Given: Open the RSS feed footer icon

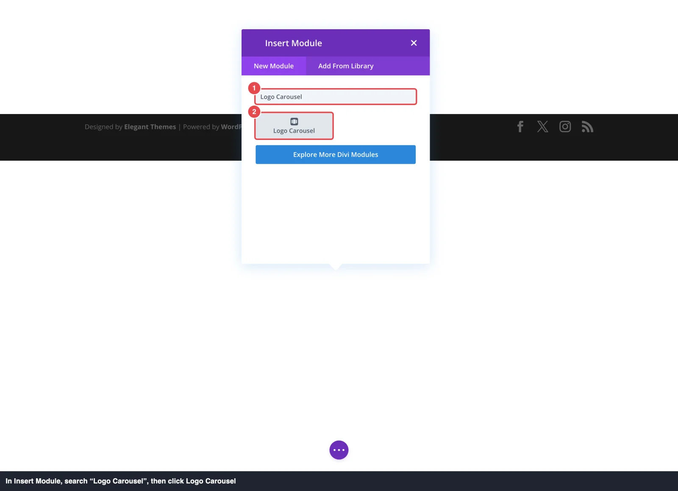Looking at the screenshot, I should tap(587, 126).
